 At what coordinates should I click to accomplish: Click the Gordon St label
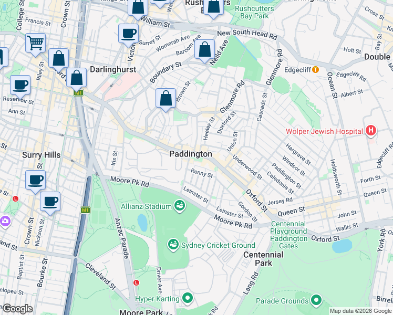[247, 212]
